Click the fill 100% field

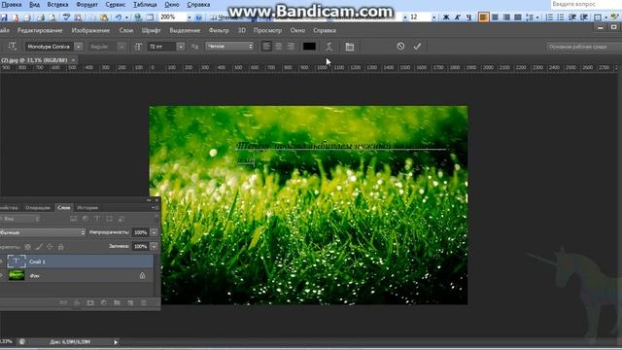(140, 246)
